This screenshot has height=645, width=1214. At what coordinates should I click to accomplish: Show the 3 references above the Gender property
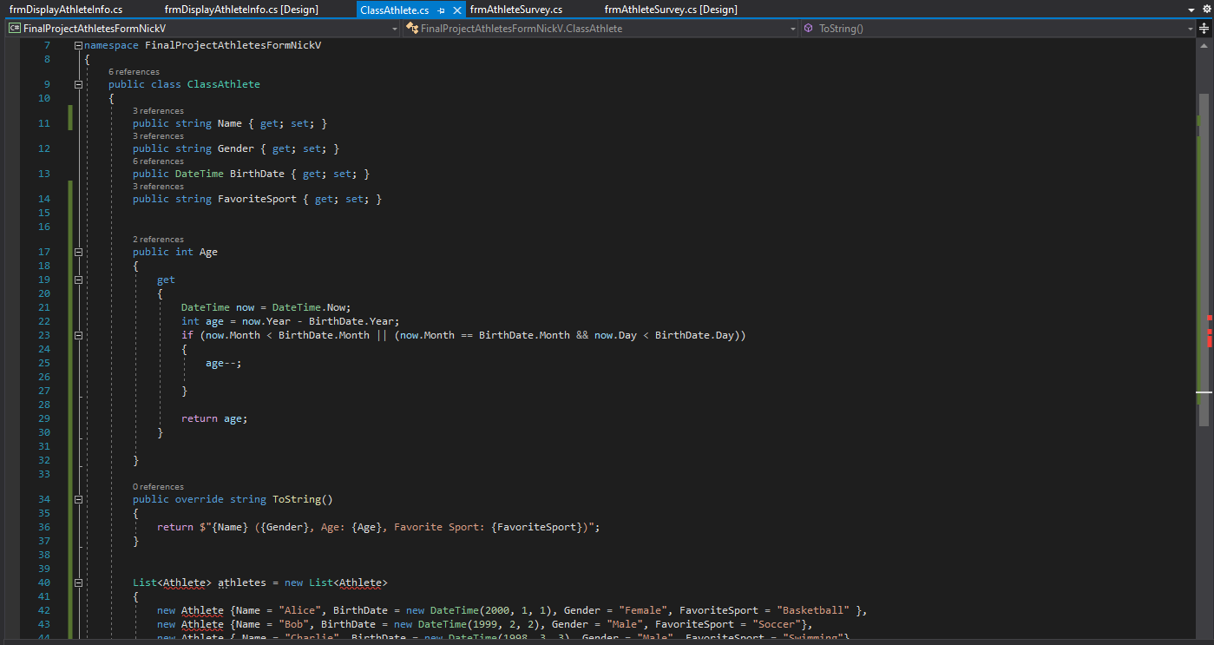pos(158,136)
